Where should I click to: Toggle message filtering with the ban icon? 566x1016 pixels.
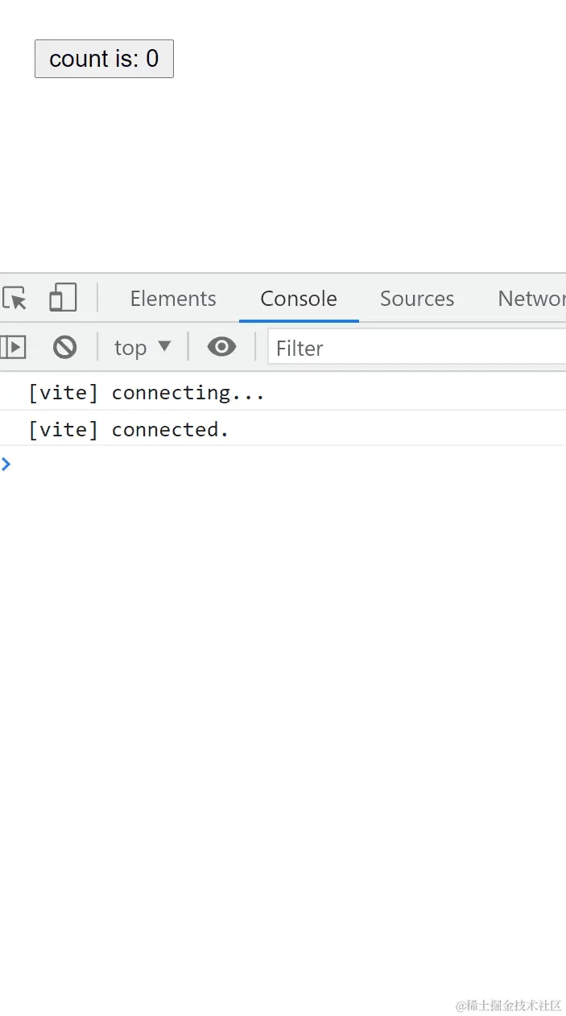(x=64, y=347)
